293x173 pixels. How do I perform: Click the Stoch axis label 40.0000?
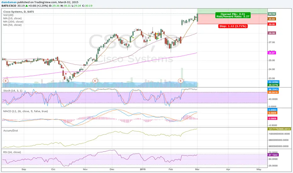point(273,99)
